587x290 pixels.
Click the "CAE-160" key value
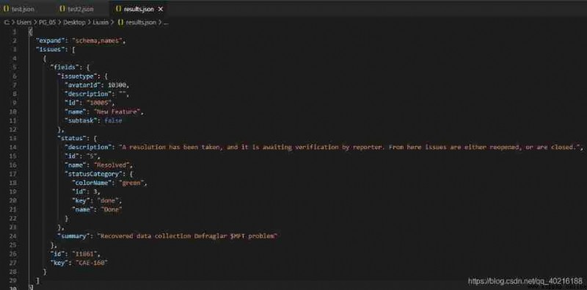[x=91, y=263]
